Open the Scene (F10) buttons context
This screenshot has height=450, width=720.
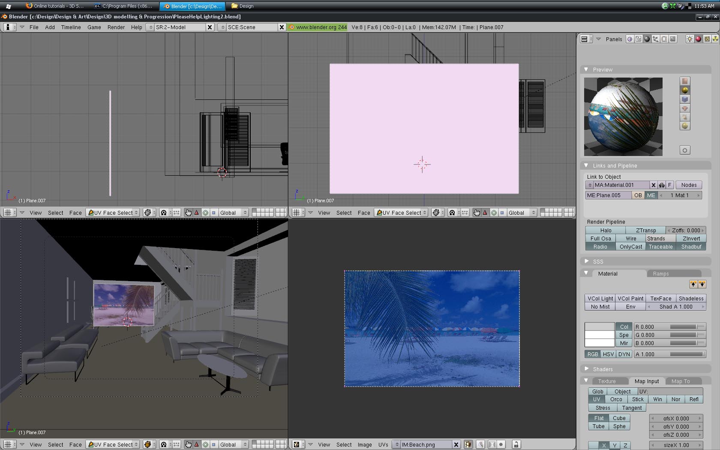[673, 39]
